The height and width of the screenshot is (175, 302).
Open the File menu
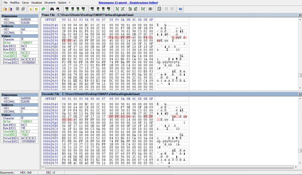pyautogui.click(x=5, y=2)
